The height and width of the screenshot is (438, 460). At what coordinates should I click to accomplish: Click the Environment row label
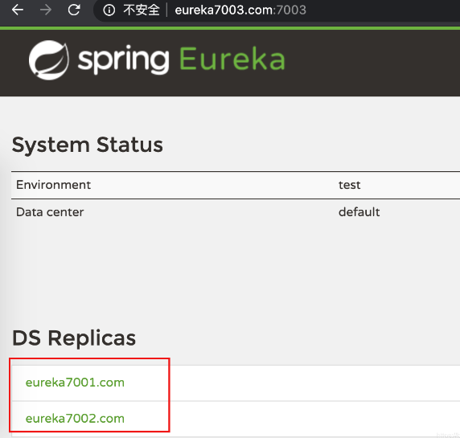pyautogui.click(x=53, y=185)
